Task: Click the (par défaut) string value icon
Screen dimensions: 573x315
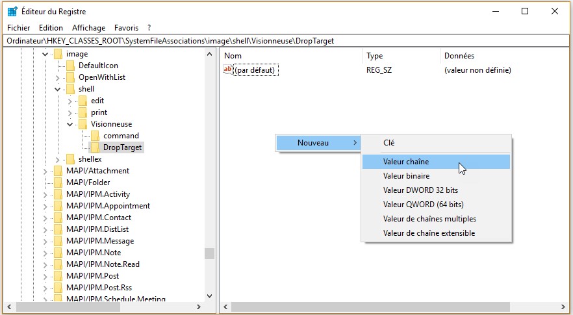Action: pyautogui.click(x=228, y=69)
